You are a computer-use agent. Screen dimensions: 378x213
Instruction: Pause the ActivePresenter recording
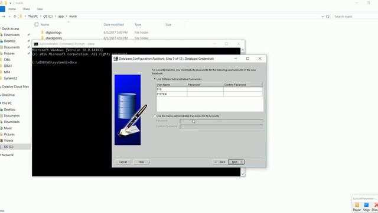coord(357,206)
